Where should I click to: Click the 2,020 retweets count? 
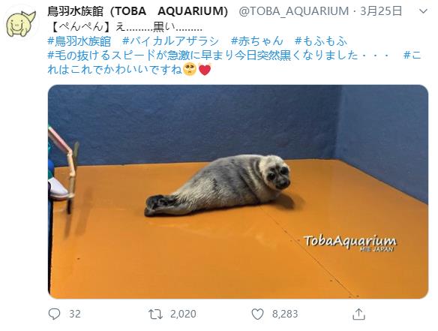pos(183,314)
